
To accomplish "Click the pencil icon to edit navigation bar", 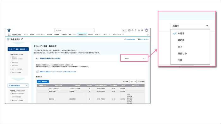I will (148, 35).
